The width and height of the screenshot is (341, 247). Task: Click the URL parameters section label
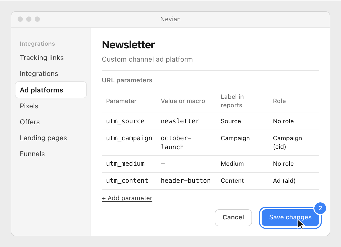tap(127, 80)
